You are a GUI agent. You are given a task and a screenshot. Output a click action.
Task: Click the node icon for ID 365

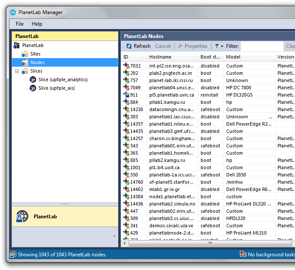click(x=126, y=153)
